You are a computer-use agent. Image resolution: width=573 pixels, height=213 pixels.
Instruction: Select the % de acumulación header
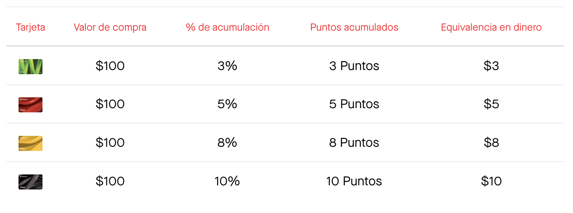(228, 27)
